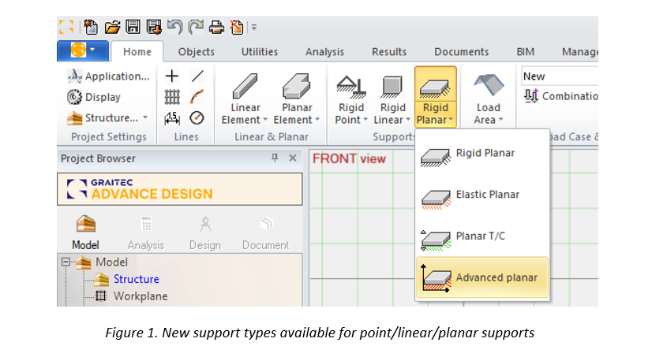The image size is (652, 346).
Task: Select the Circle line tool
Action: (x=197, y=117)
